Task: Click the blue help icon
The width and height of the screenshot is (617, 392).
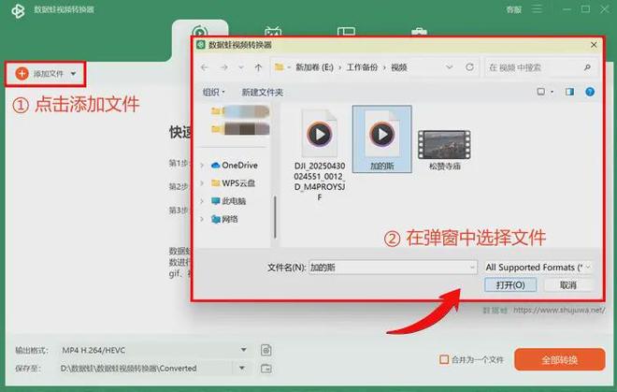Action: point(590,92)
